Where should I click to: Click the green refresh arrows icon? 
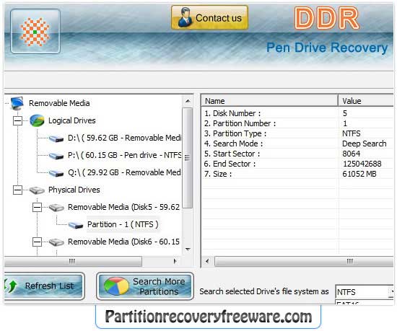click(11, 286)
